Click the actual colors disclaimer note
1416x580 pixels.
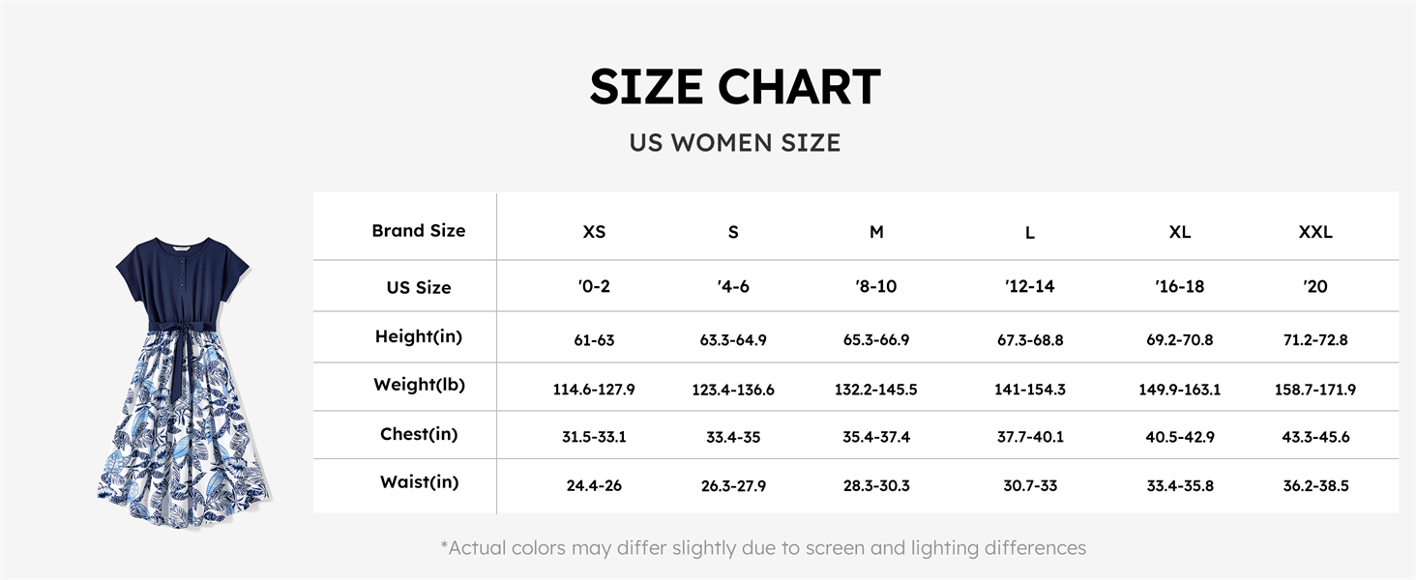point(763,548)
